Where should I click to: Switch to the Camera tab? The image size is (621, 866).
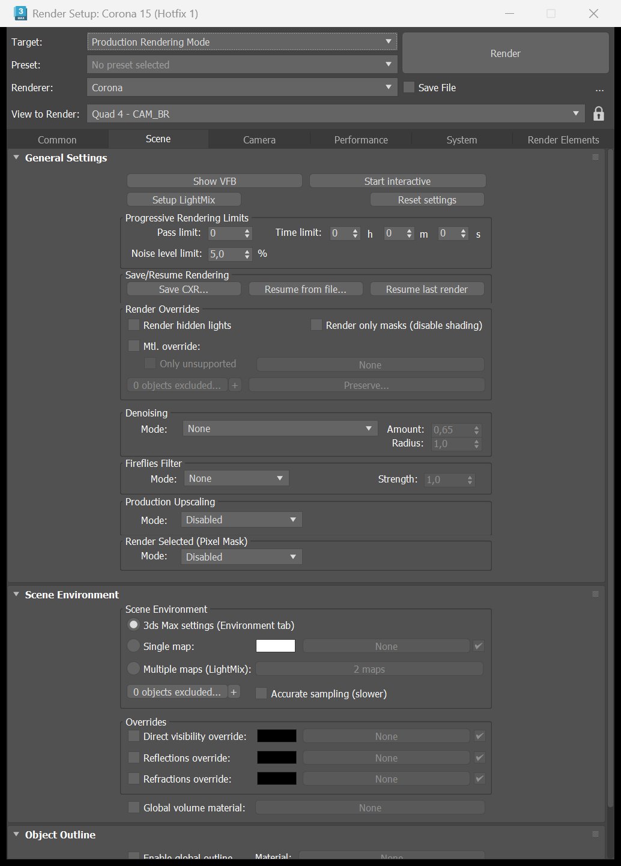coord(259,140)
